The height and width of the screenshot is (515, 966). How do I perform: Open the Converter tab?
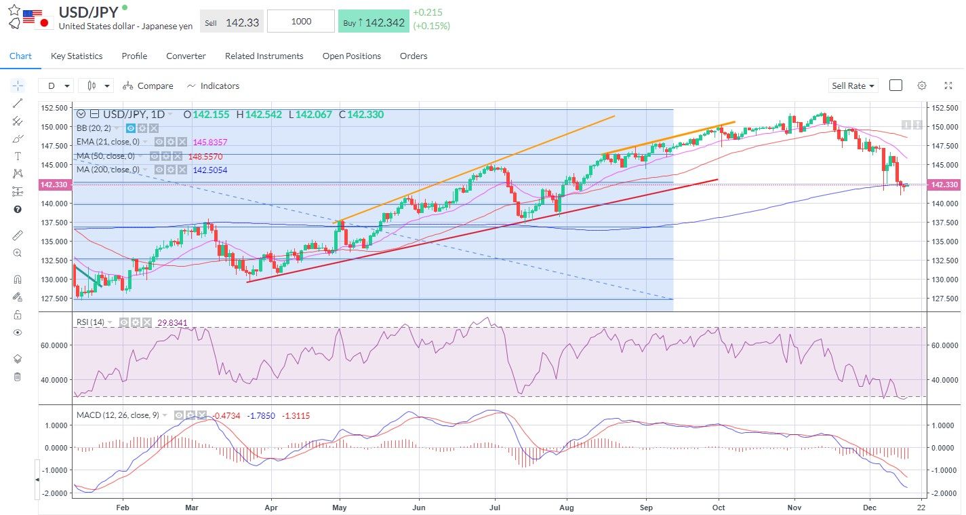point(186,56)
